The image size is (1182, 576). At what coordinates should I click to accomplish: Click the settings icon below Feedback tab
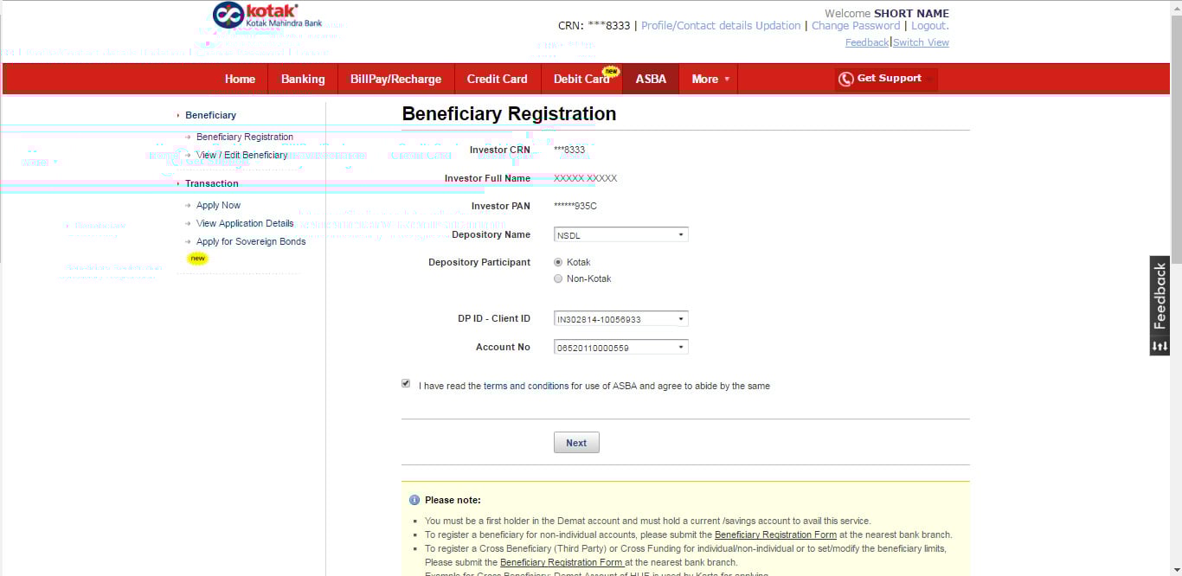click(x=1160, y=346)
